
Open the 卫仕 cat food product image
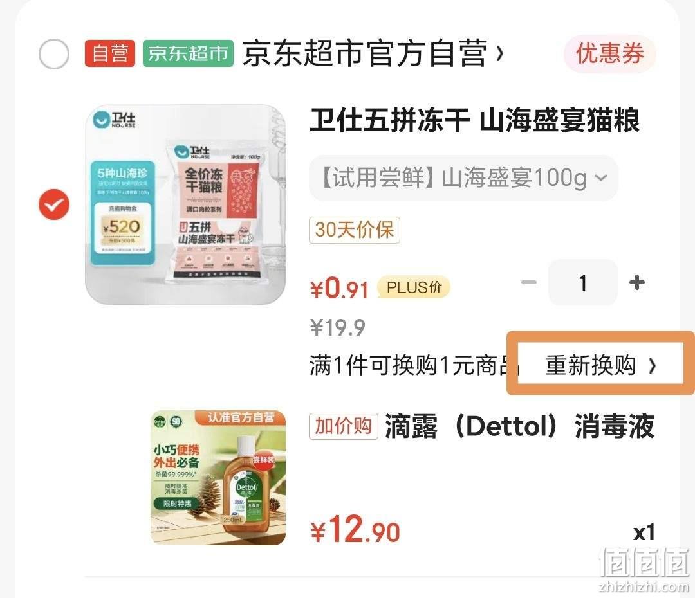[x=185, y=204]
